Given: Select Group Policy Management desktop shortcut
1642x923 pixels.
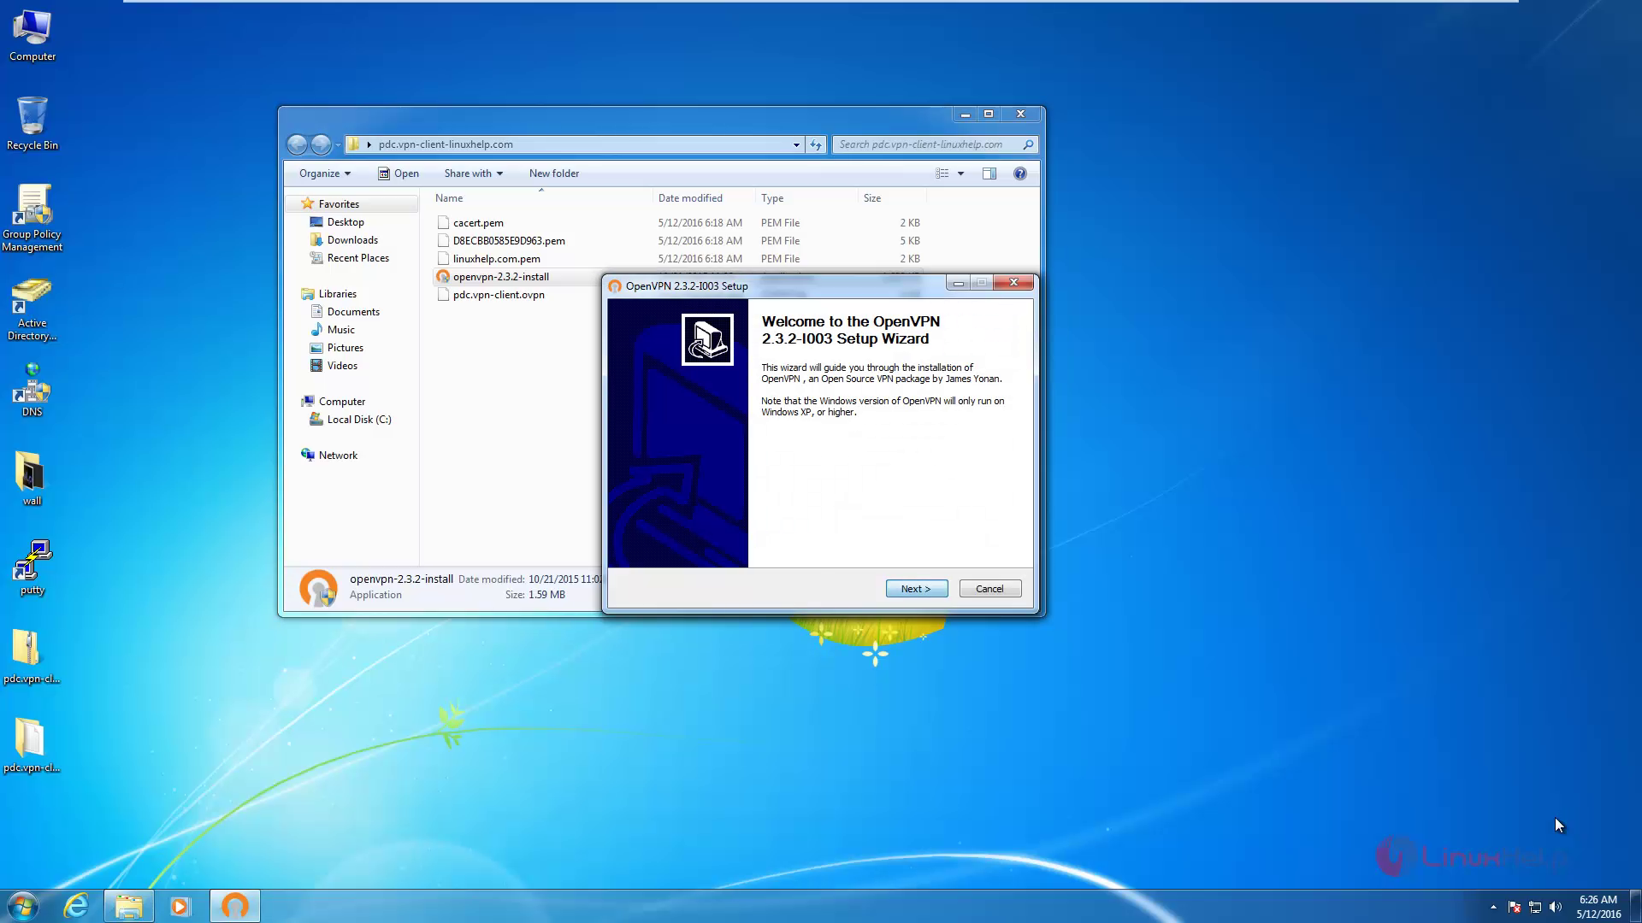Looking at the screenshot, I should (32, 218).
